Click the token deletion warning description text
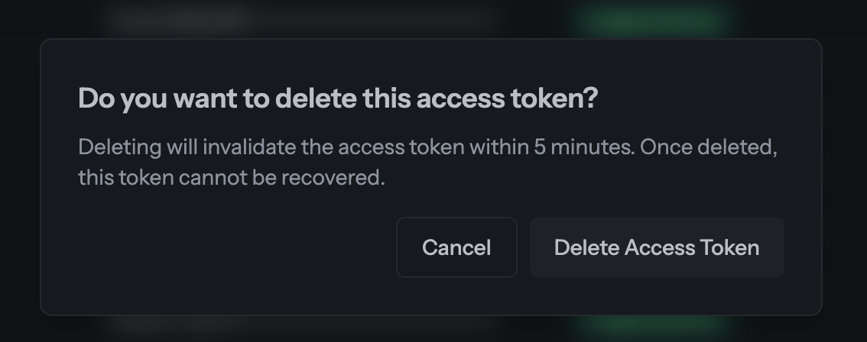The image size is (867, 342). click(x=427, y=162)
